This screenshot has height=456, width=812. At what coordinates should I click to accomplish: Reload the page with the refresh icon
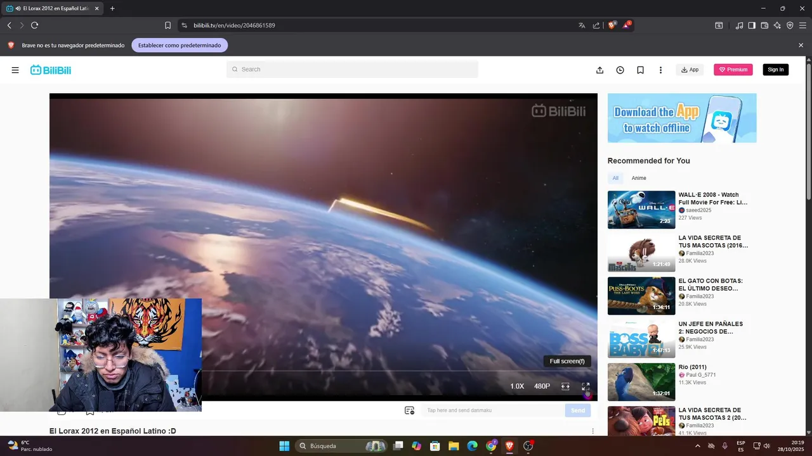(x=35, y=25)
